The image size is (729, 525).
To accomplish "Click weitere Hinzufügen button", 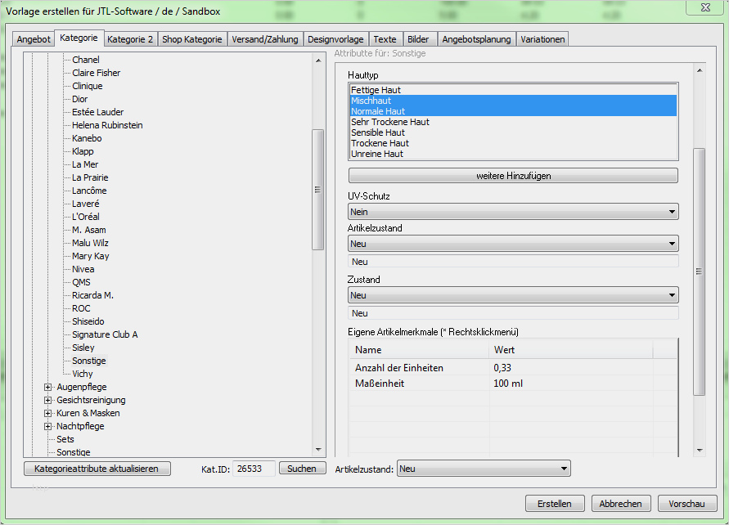I will pyautogui.click(x=513, y=176).
